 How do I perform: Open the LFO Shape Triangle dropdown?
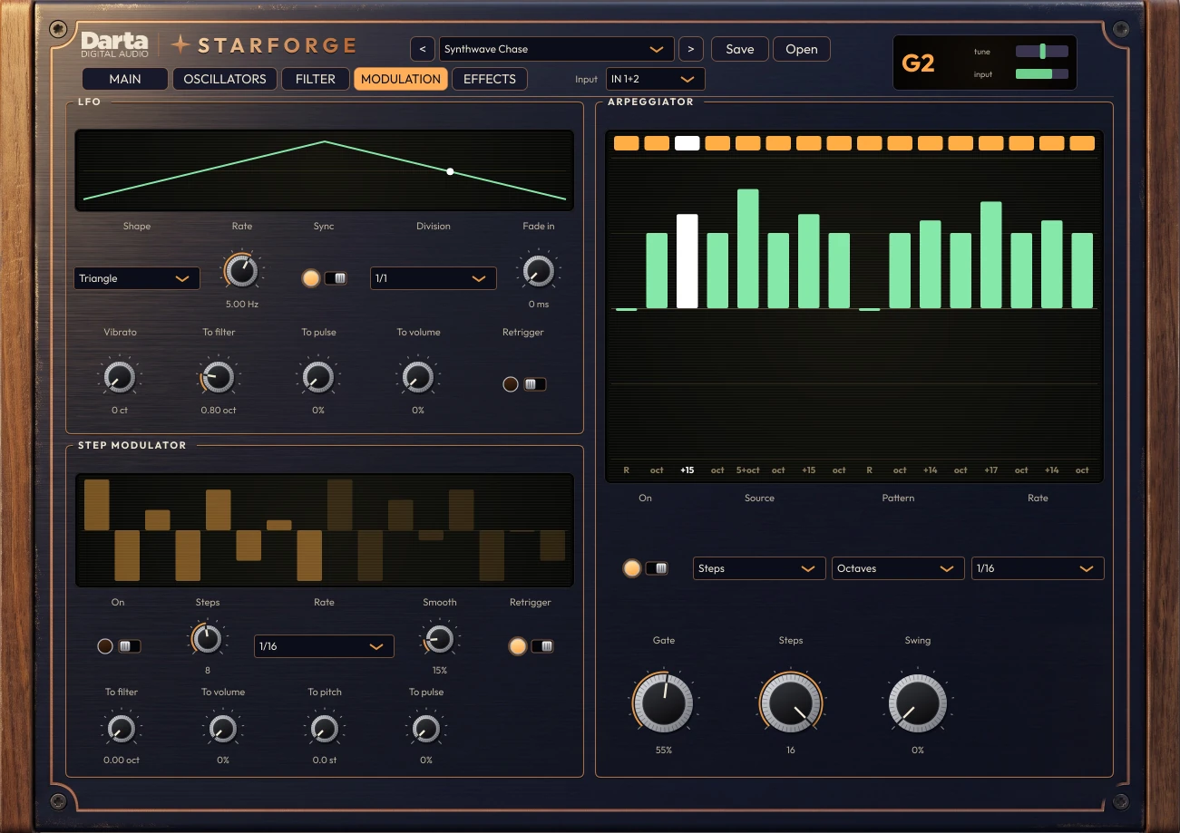pos(137,278)
